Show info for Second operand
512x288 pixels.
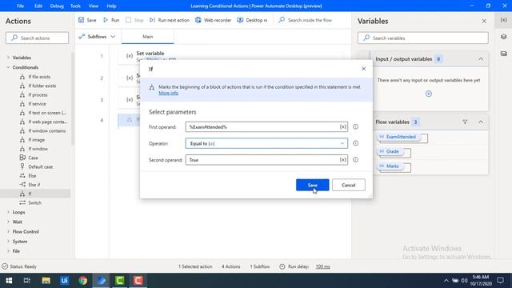pyautogui.click(x=355, y=160)
